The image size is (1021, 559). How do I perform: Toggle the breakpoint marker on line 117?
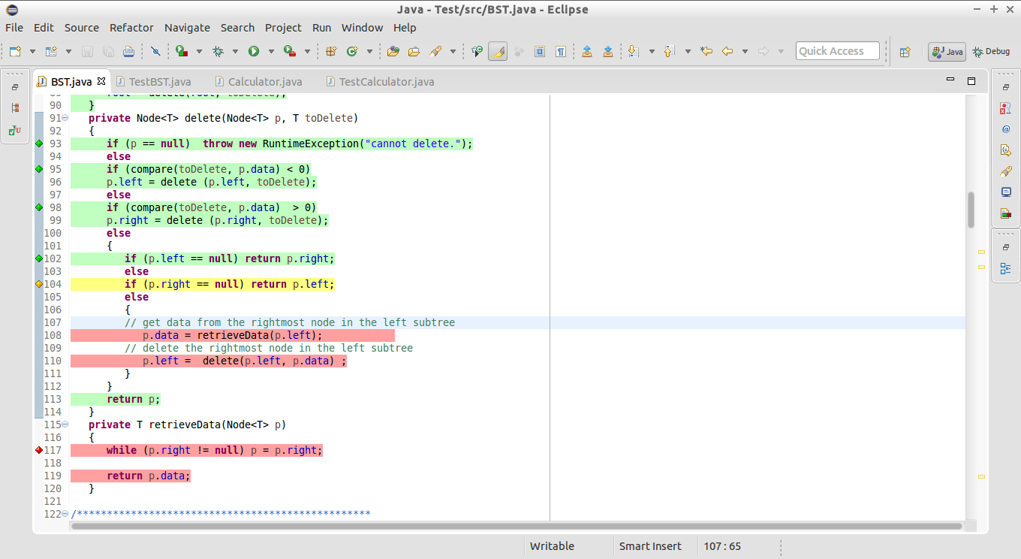pyautogui.click(x=38, y=449)
